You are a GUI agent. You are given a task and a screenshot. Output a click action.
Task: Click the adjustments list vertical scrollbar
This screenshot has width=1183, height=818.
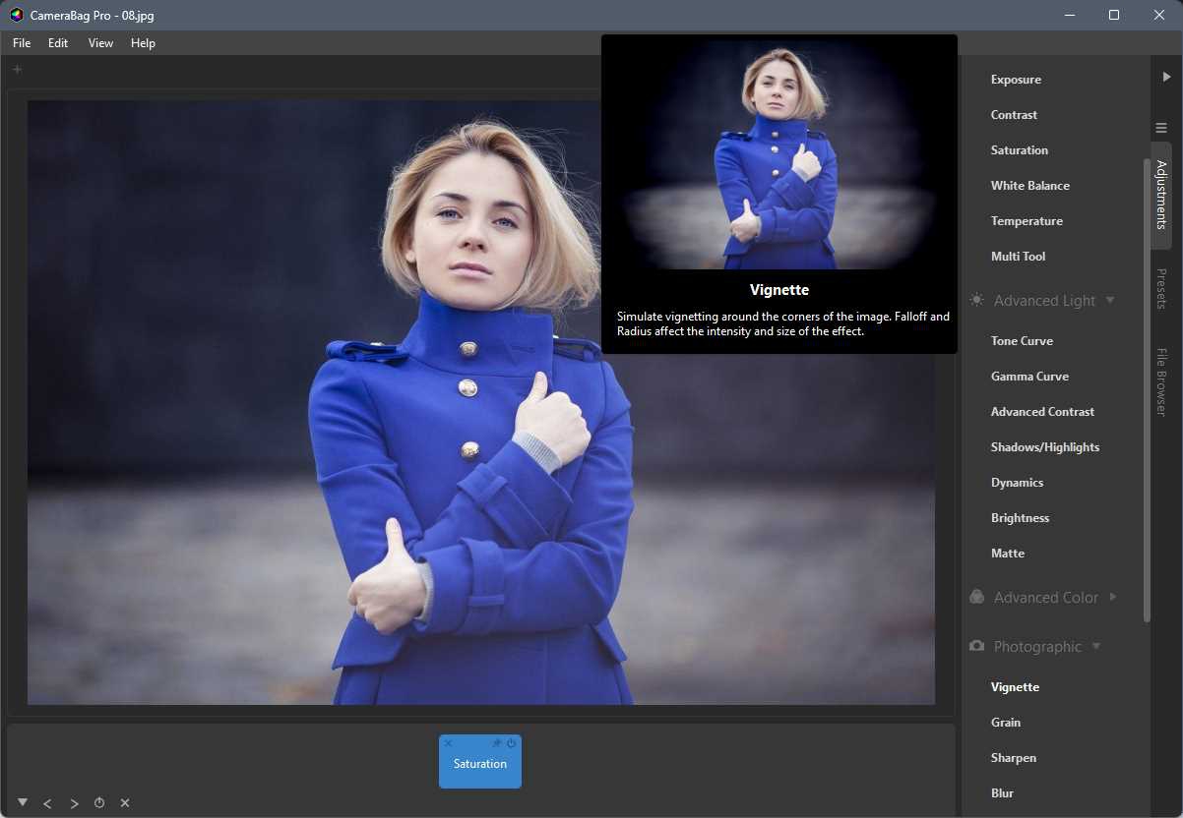[x=1147, y=389]
